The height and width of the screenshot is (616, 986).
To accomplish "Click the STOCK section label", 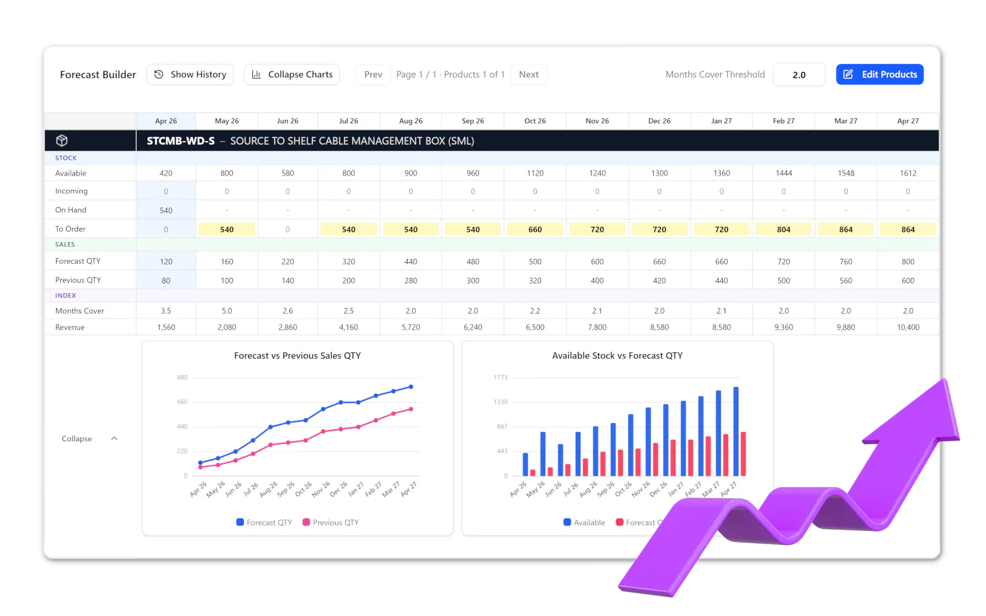I will click(x=66, y=158).
